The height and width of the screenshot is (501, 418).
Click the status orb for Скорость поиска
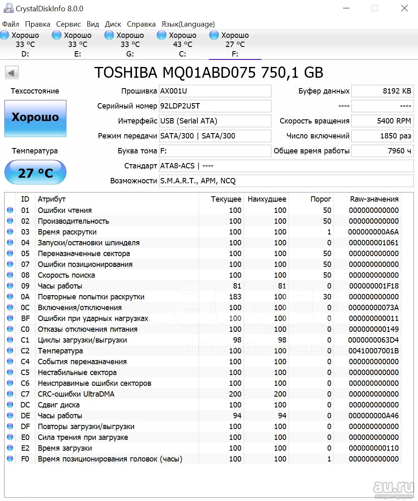click(x=10, y=275)
